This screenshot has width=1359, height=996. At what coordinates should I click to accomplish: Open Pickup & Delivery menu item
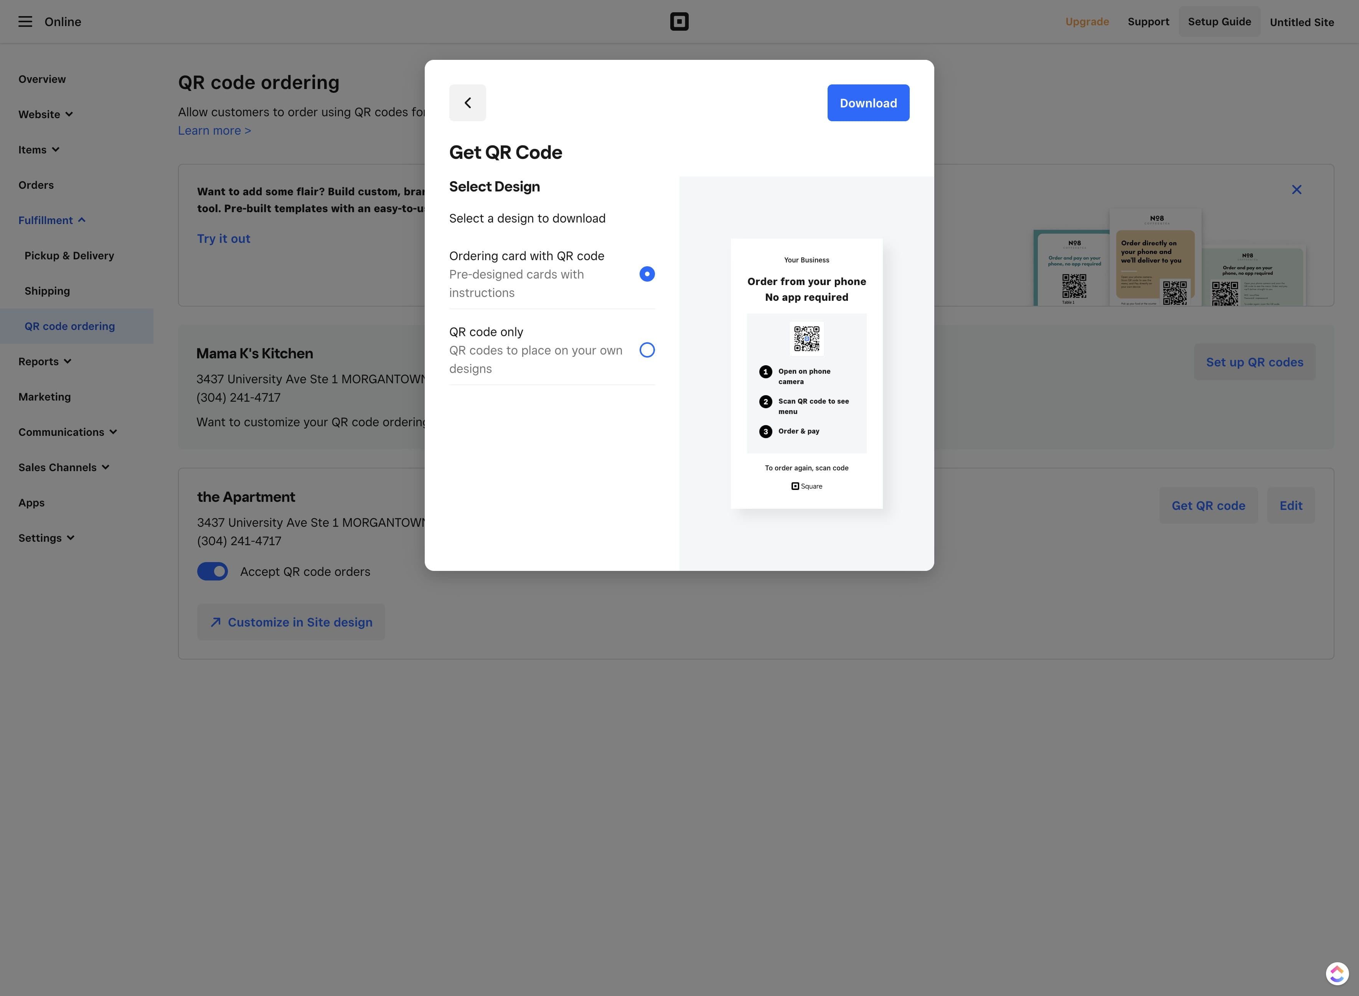tap(69, 256)
